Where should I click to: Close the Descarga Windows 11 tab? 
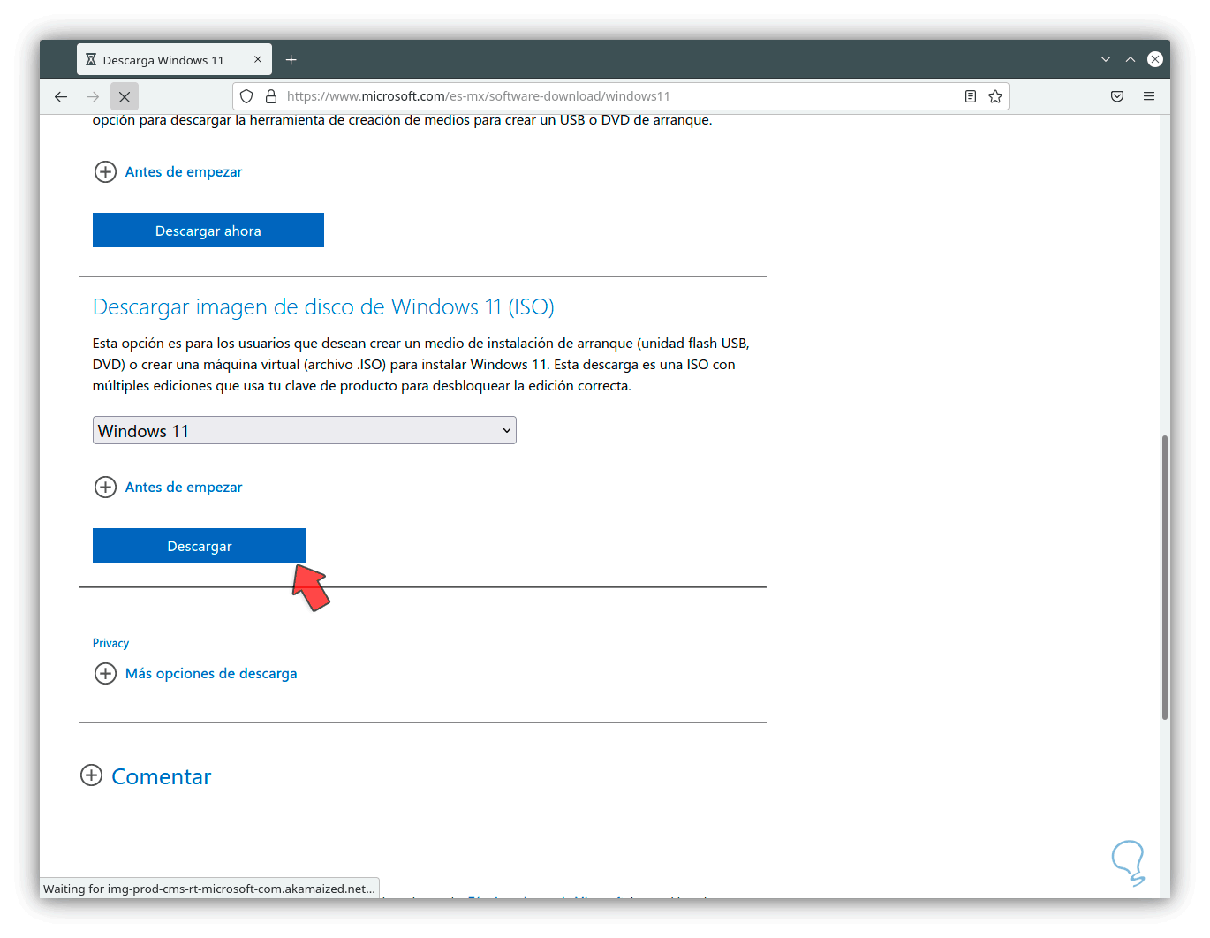[x=258, y=60]
